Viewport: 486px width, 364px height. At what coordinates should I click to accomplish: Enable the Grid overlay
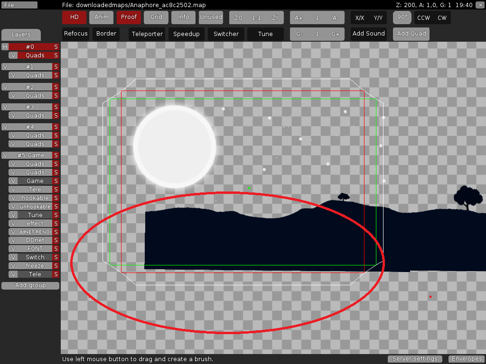click(156, 17)
